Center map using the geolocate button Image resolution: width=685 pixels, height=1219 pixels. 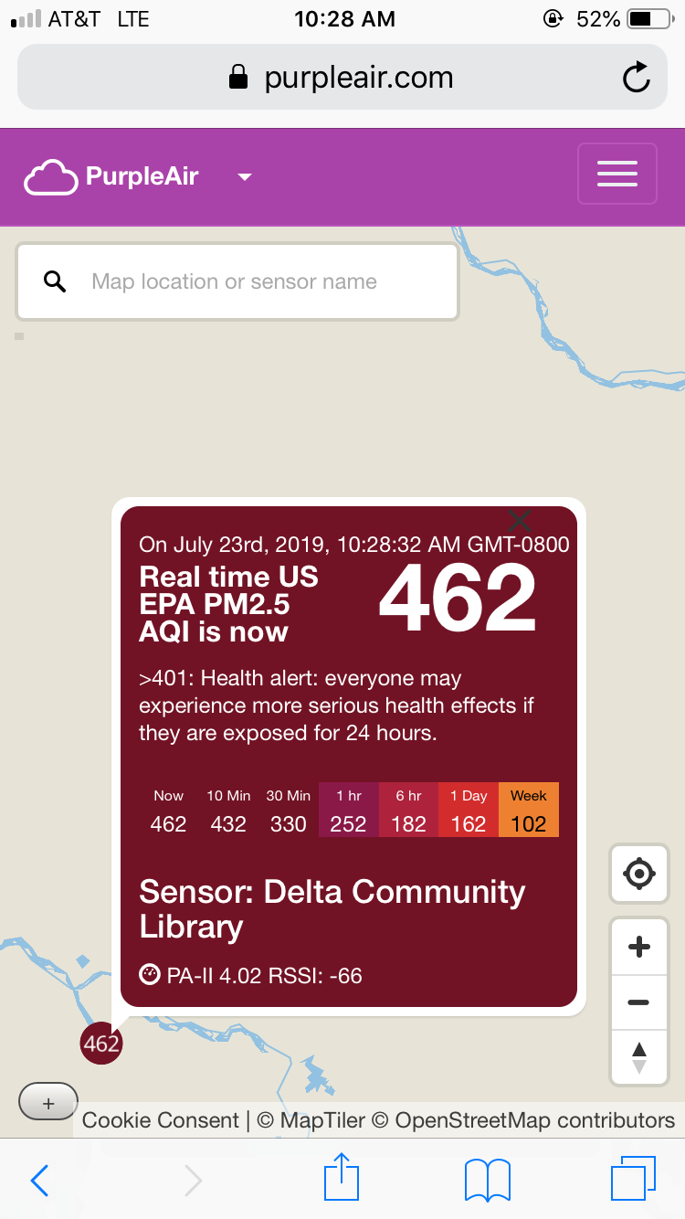coord(639,874)
